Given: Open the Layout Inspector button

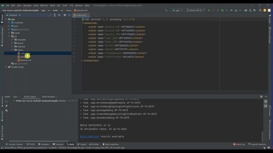Looking at the screenshot, I should 257,144.
